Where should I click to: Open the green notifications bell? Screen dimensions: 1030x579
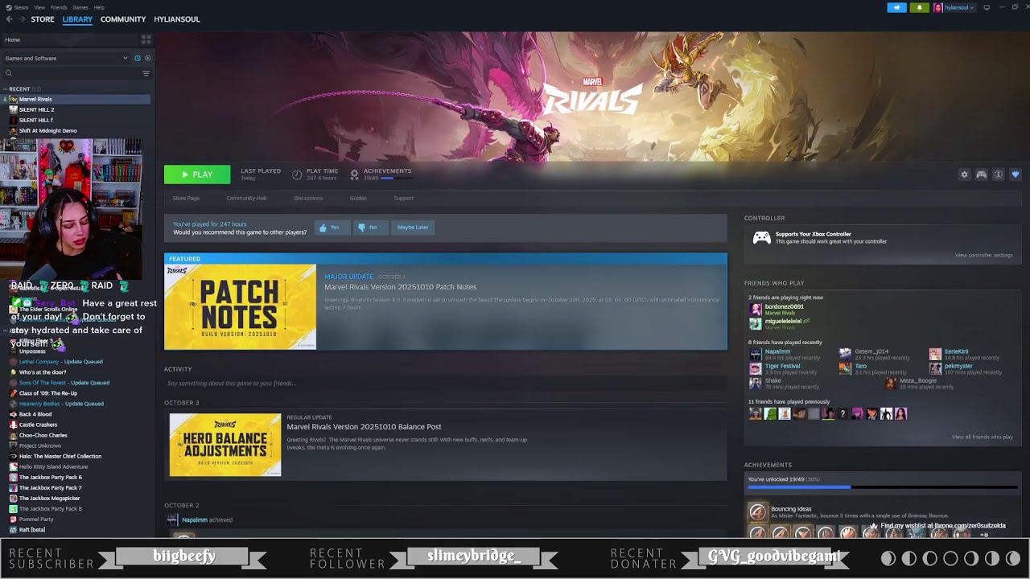[919, 7]
